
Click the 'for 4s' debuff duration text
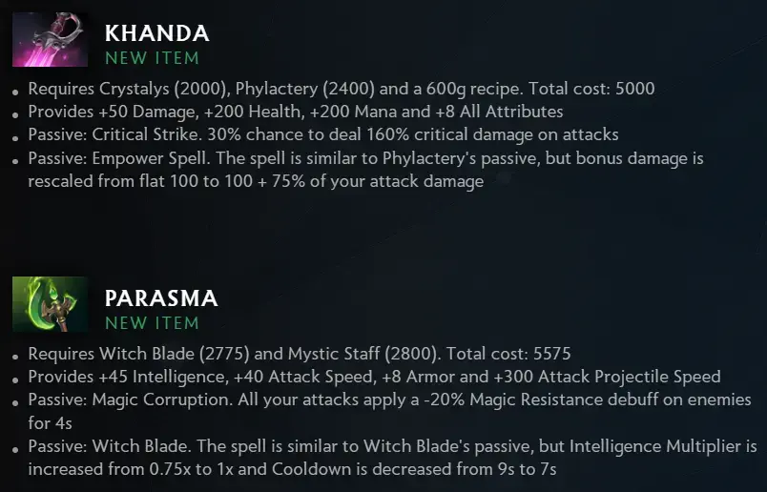click(50, 423)
